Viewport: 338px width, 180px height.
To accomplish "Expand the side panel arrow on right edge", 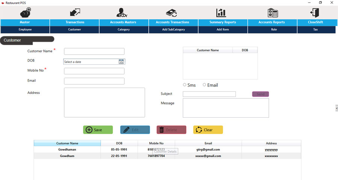I will pyautogui.click(x=336, y=108).
